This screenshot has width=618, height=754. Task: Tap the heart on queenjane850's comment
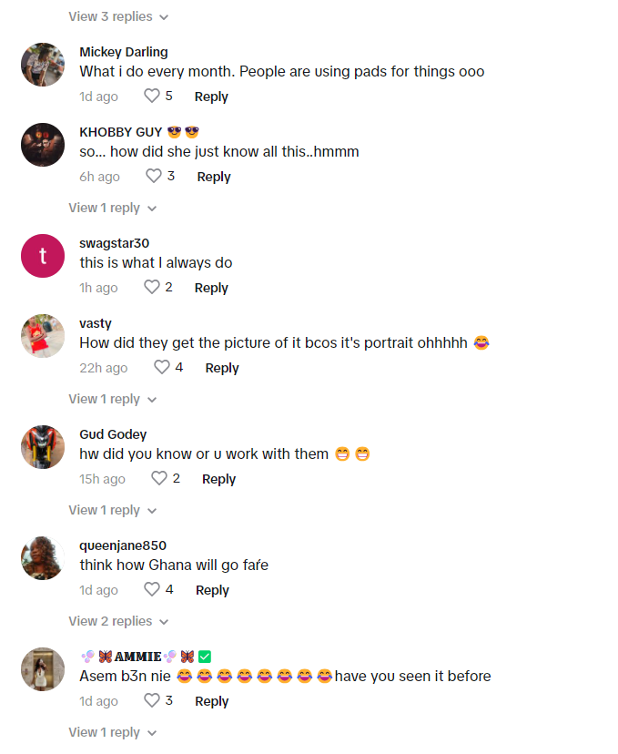point(152,589)
